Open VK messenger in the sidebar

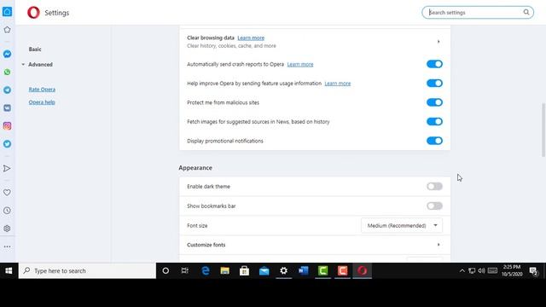click(x=7, y=108)
